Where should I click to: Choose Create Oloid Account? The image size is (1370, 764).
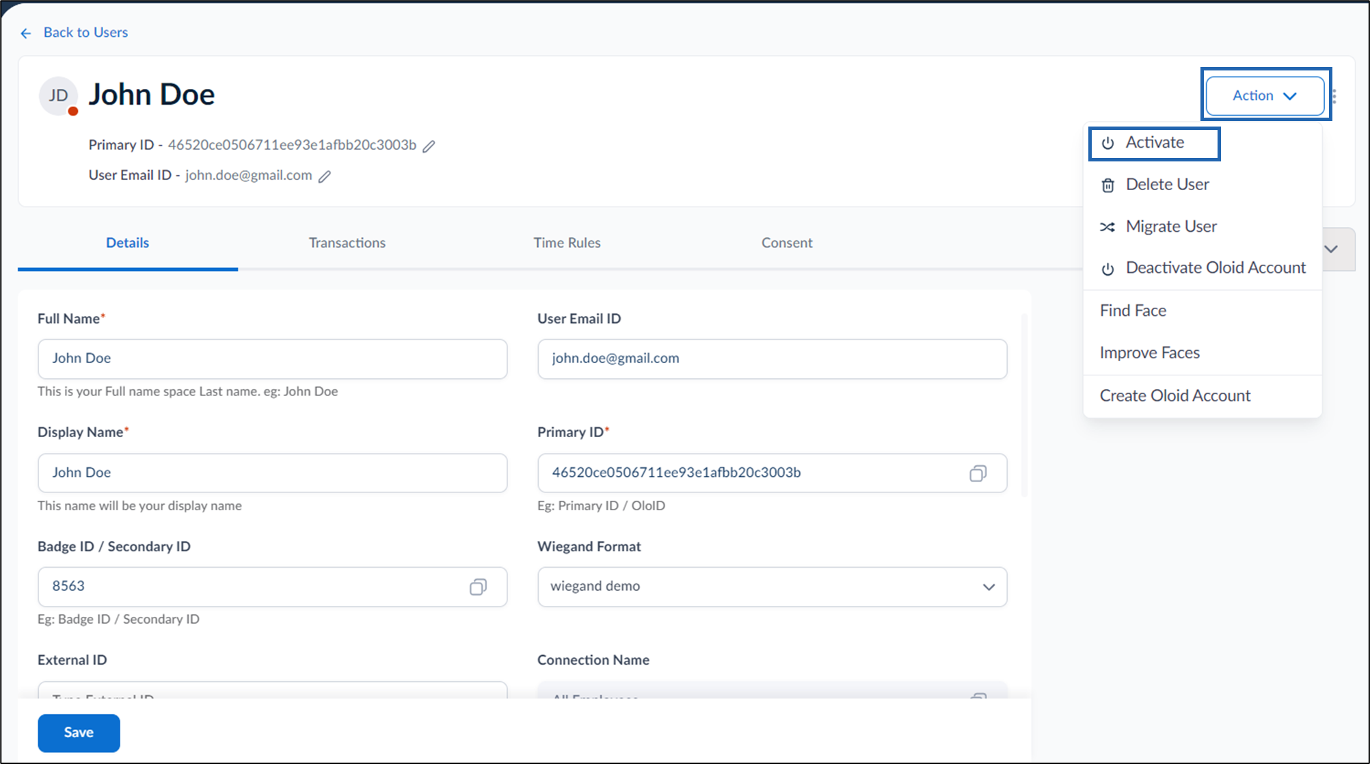tap(1203, 396)
